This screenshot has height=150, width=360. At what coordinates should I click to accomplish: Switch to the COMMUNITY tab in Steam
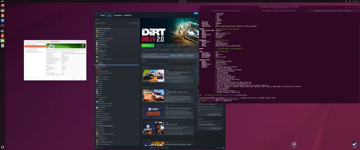click(118, 15)
